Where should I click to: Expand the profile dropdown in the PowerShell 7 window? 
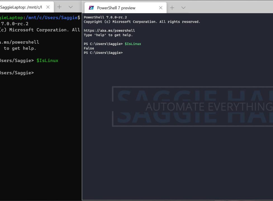[183, 8]
